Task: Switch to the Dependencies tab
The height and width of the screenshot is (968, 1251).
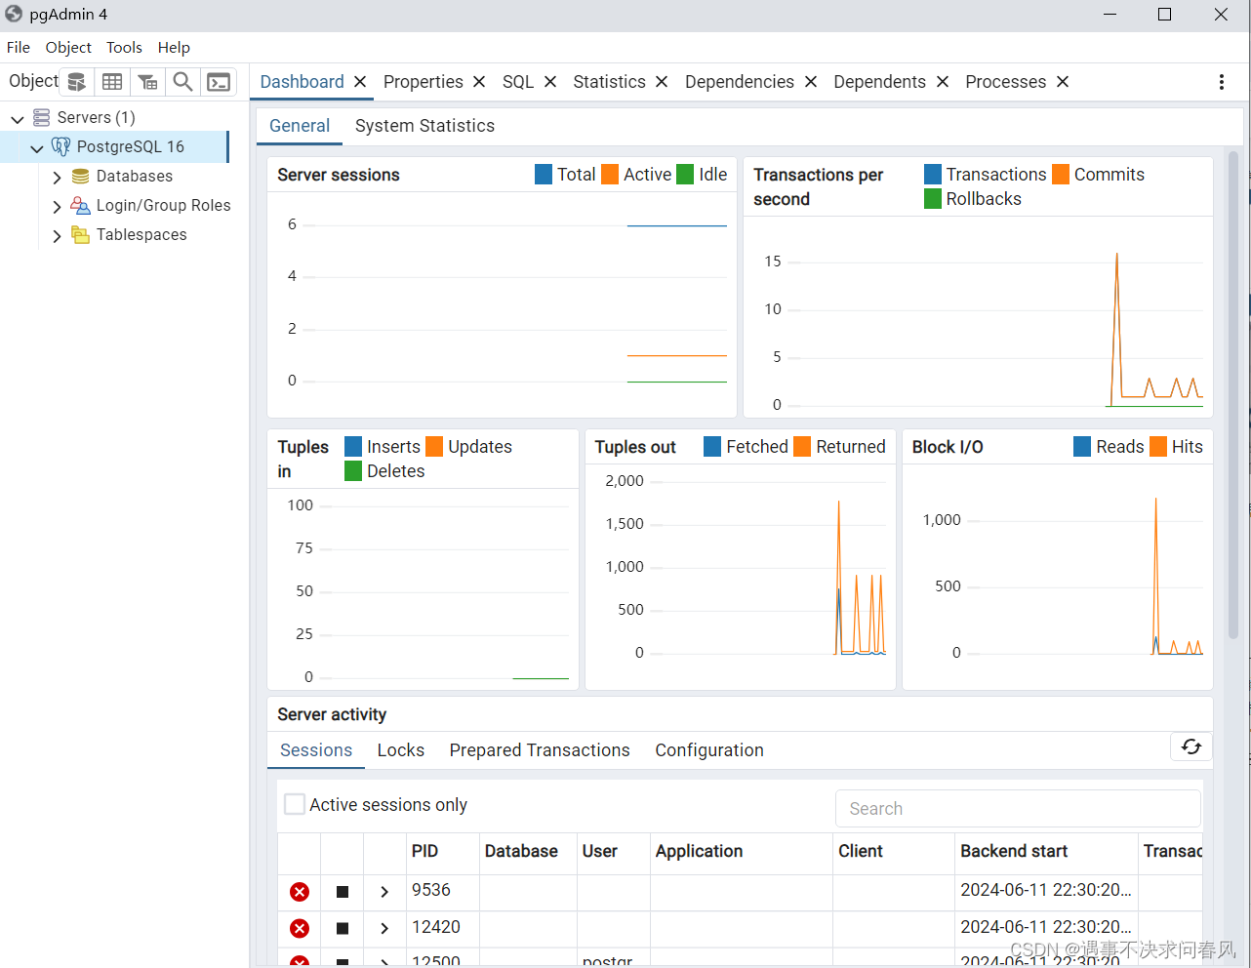Action: pos(740,82)
